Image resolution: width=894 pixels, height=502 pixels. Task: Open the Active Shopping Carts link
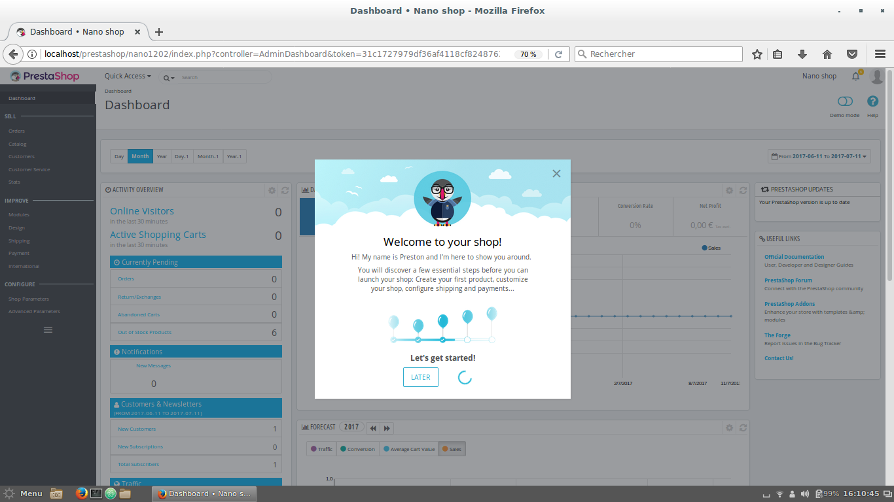click(x=158, y=235)
